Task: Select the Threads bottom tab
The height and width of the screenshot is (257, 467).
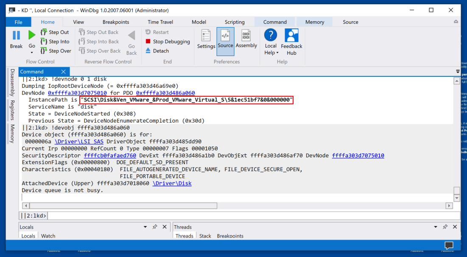Action: pyautogui.click(x=185, y=236)
